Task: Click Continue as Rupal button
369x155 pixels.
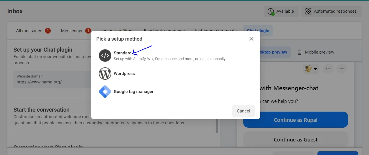Action: tap(295, 120)
